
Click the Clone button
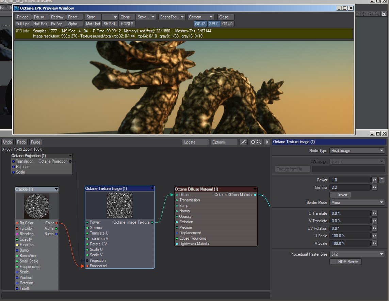(127, 17)
